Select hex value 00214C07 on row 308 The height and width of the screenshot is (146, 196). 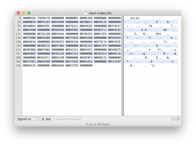(x=114, y=61)
